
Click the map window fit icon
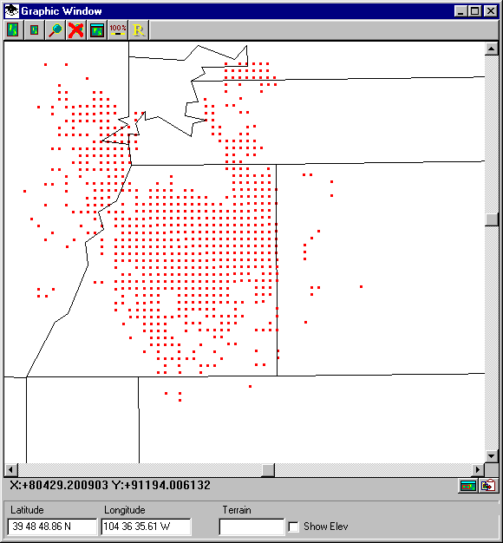[97, 30]
